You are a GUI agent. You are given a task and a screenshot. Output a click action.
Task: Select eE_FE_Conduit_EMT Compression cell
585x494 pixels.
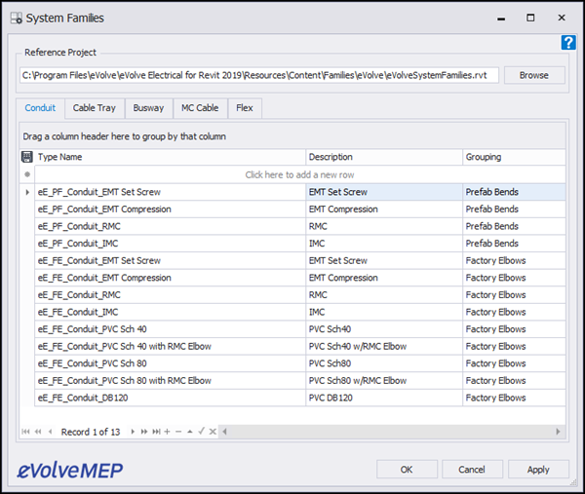coord(170,278)
